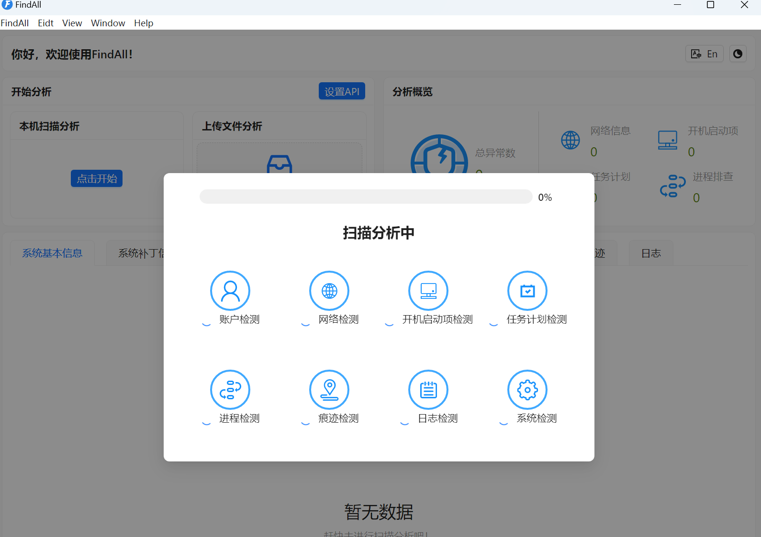This screenshot has width=761, height=537.
Task: Click the 任务计划检测 label
Action: (537, 319)
